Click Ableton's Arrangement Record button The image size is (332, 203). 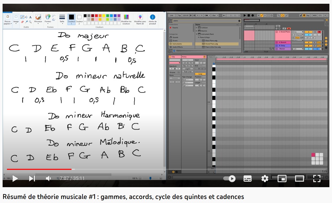tap(253, 16)
